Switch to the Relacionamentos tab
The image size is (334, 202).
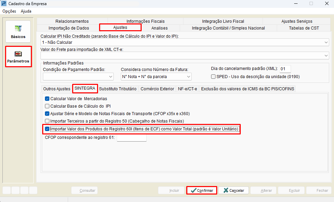coord(72,21)
